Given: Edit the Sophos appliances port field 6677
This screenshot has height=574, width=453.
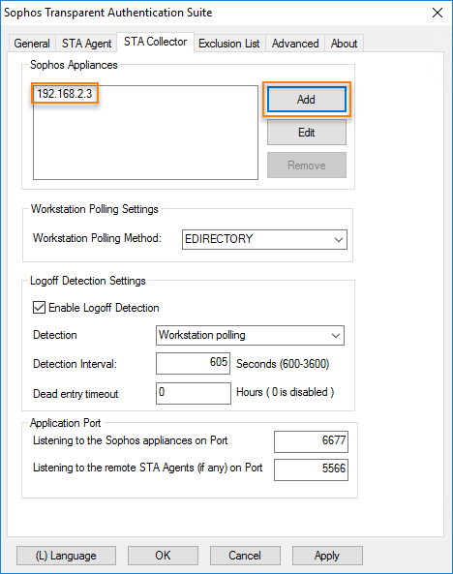Looking at the screenshot, I should (x=311, y=441).
